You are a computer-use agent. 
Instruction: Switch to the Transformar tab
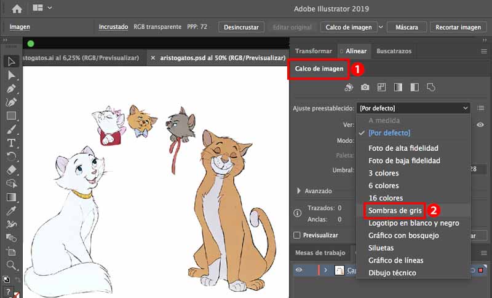click(x=313, y=51)
